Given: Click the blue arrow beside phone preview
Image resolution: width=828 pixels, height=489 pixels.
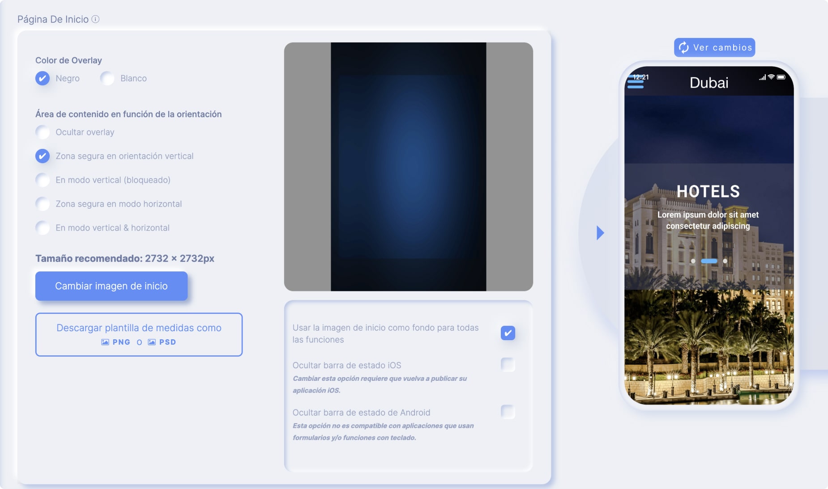Looking at the screenshot, I should pos(600,233).
